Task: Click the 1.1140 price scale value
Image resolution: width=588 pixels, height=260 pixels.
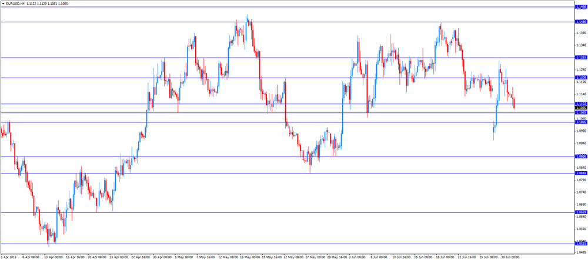Action: pos(582,94)
